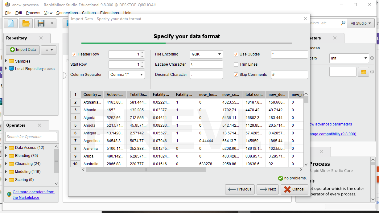This screenshot has width=379, height=213.
Task: Close the Import Data dialog
Action: coord(306,18)
